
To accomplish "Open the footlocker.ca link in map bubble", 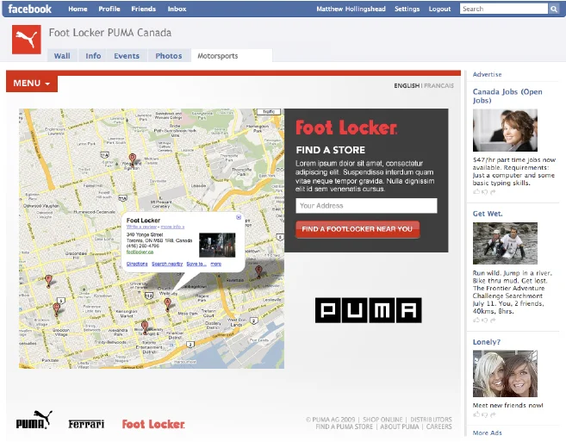I will click(140, 252).
